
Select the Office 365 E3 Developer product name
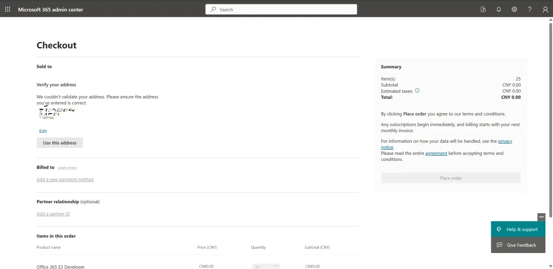pyautogui.click(x=60, y=266)
